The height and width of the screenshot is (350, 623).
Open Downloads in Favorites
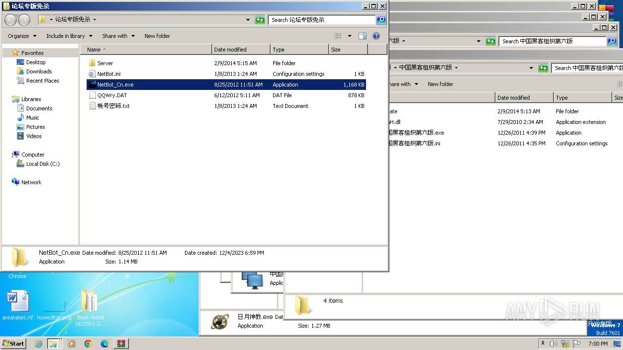pyautogui.click(x=39, y=71)
